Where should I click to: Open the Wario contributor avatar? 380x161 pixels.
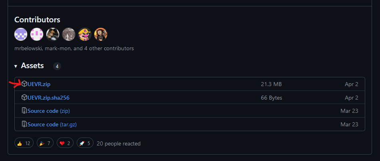(x=85, y=34)
